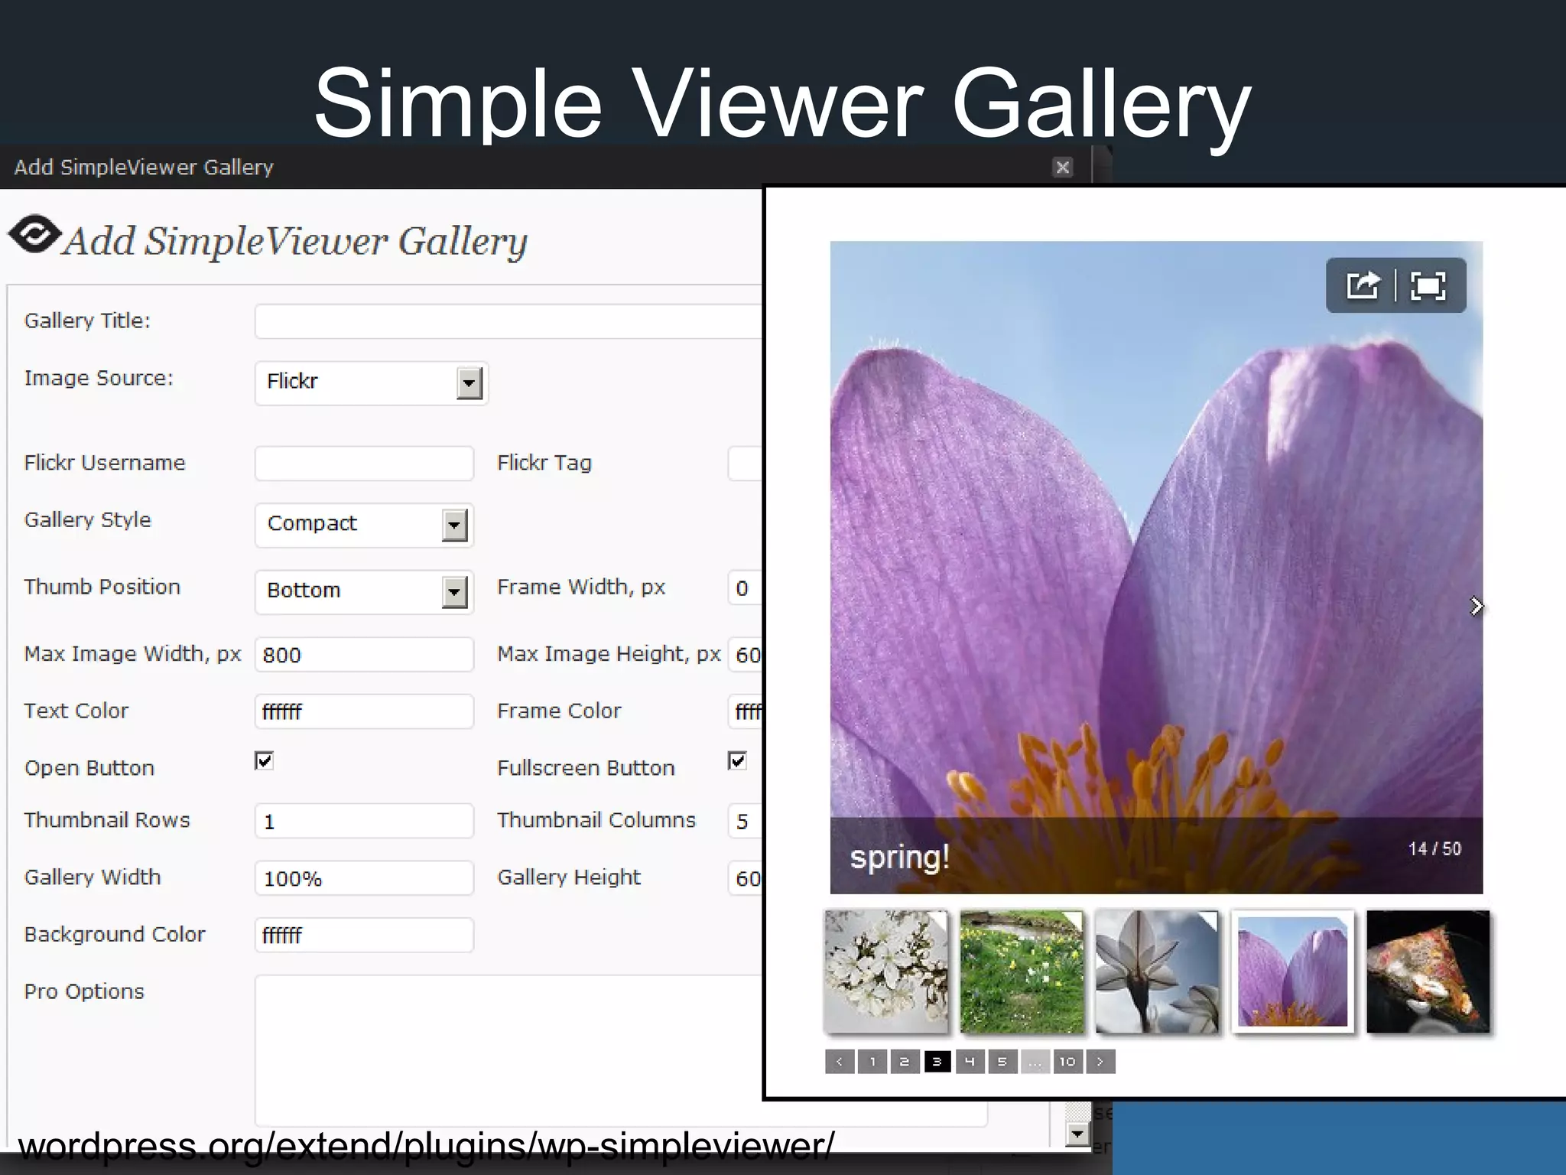1566x1175 pixels.
Task: Go to previous thumbnail page arrow
Action: pos(840,1061)
